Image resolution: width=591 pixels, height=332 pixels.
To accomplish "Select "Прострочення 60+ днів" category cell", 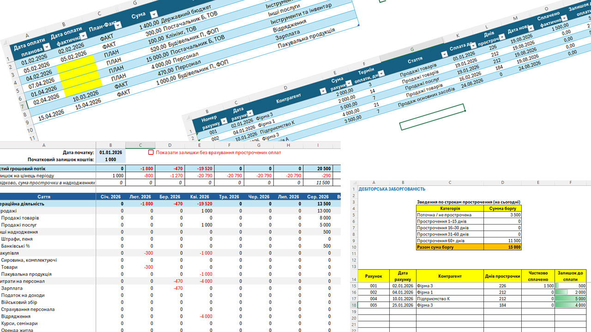I will pyautogui.click(x=450, y=241).
